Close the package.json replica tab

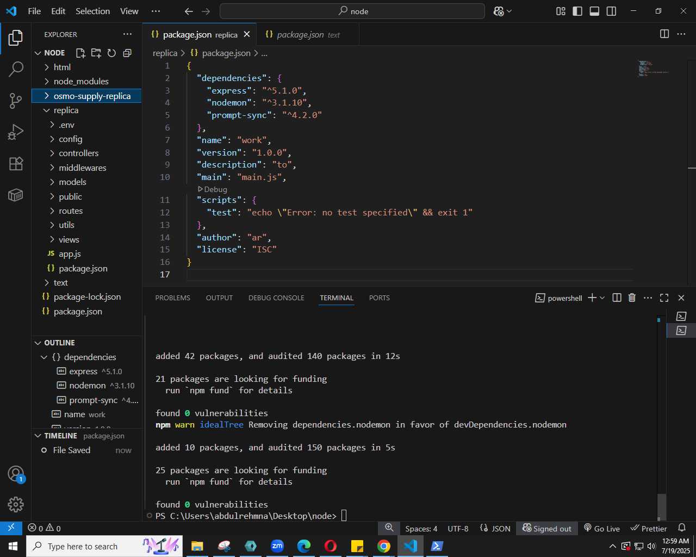click(247, 34)
